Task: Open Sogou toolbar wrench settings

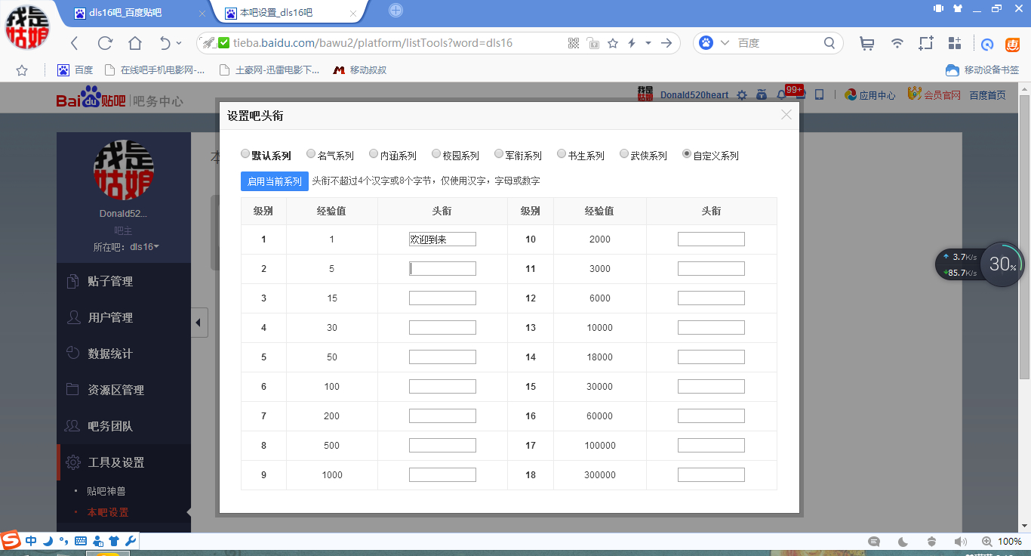Action: (x=130, y=541)
